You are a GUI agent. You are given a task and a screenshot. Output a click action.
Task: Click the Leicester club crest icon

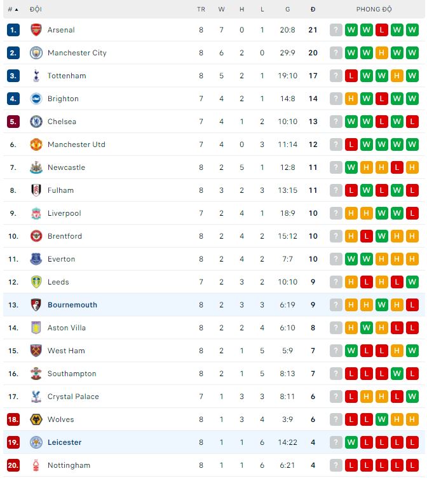[36, 442]
